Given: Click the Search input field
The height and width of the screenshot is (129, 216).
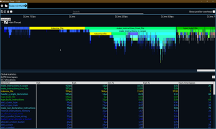Looking at the screenshot, I should [108, 12].
